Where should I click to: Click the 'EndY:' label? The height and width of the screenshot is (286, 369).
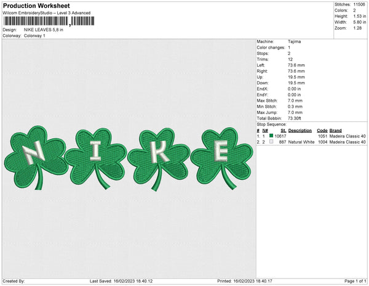tap(263, 95)
